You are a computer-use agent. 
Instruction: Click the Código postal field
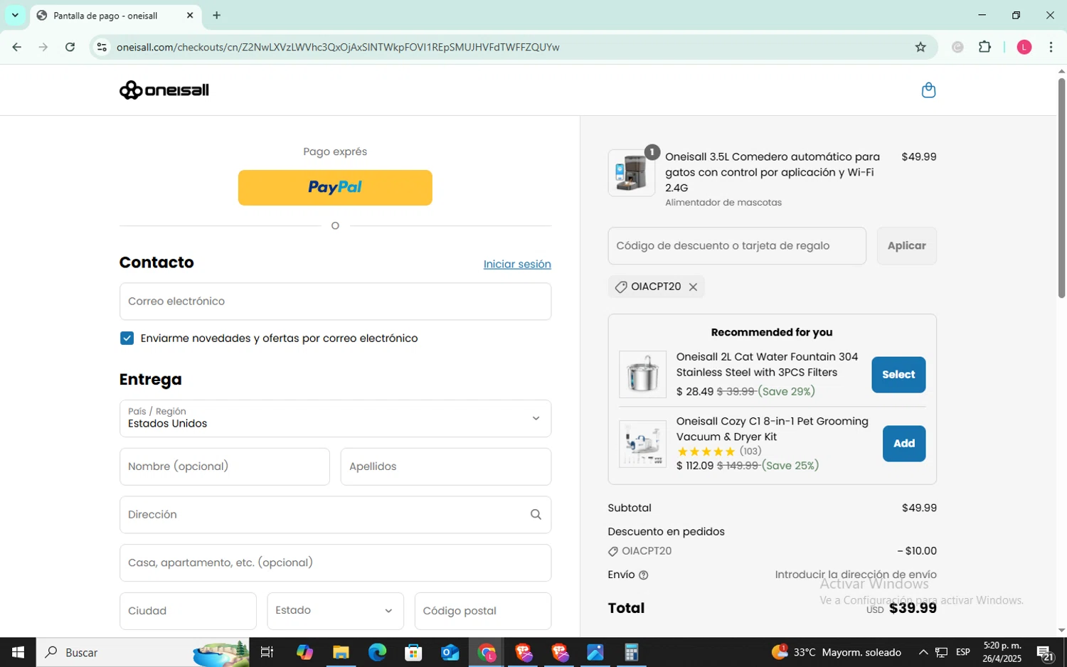click(483, 611)
